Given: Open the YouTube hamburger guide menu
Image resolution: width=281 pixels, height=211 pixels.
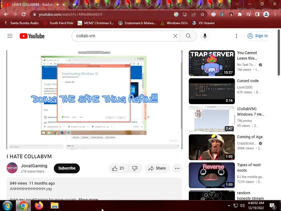Looking at the screenshot, I should pyautogui.click(x=10, y=36).
